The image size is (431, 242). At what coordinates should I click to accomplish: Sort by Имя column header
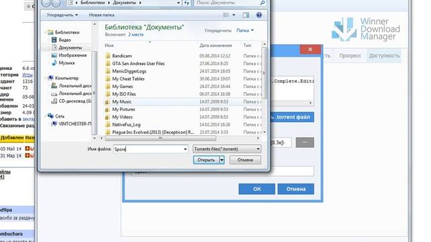109,46
